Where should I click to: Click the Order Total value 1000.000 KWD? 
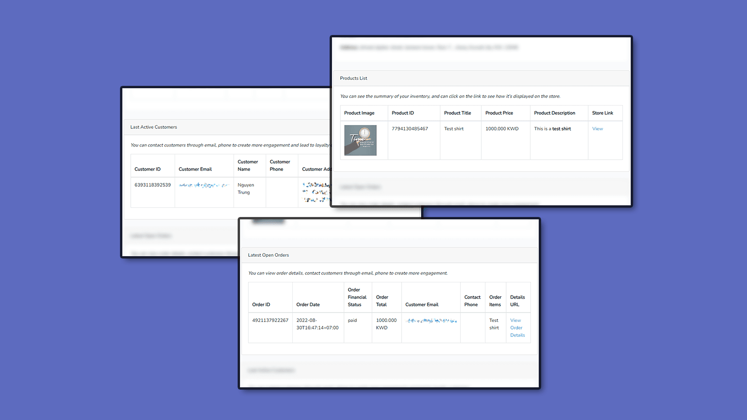(x=386, y=324)
